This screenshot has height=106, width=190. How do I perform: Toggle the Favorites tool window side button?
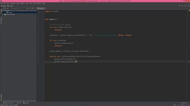(1, 97)
